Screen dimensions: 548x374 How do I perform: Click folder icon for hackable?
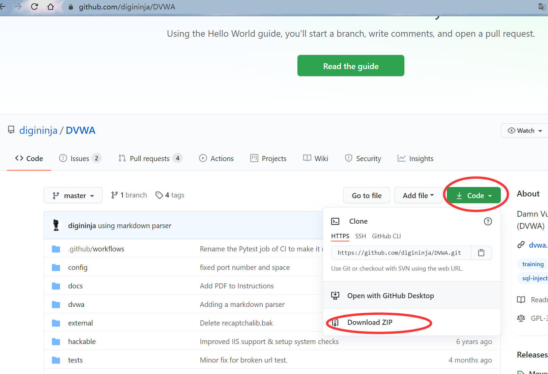pos(56,342)
